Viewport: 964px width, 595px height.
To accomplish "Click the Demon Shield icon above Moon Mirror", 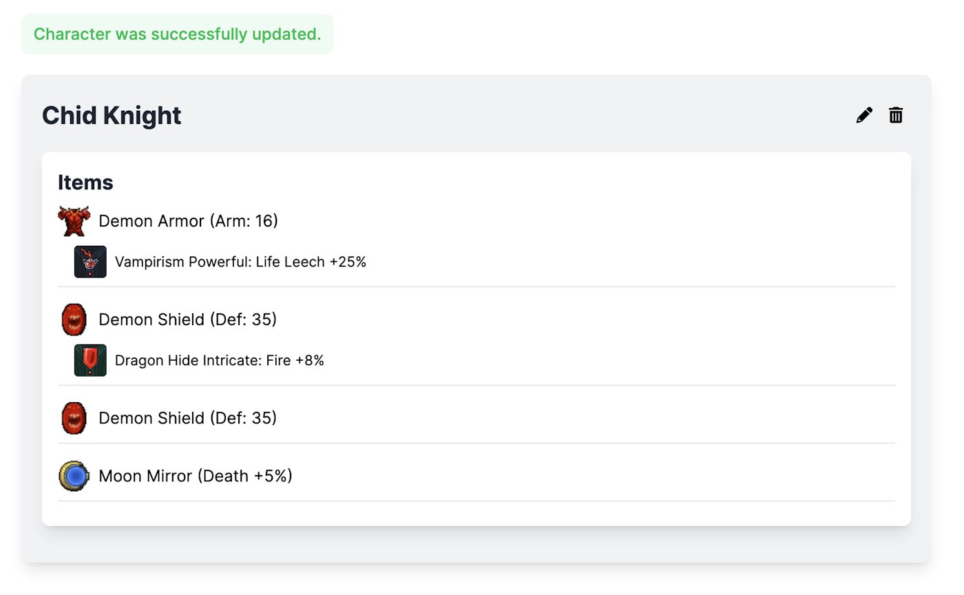I will 74,418.
